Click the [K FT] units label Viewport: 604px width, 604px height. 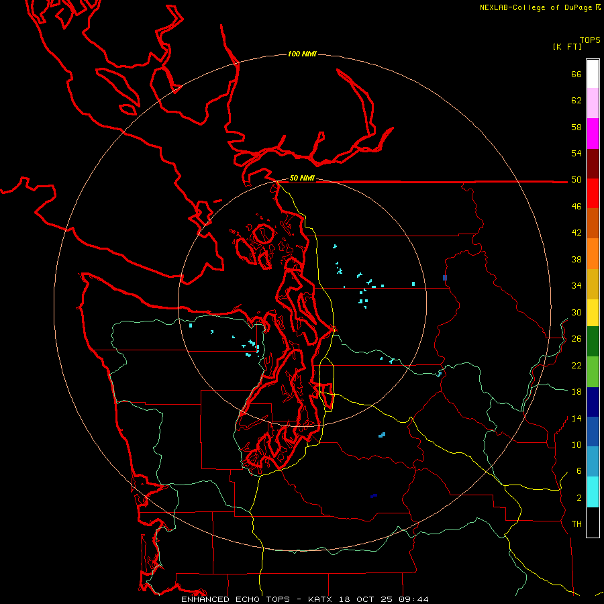[x=567, y=46]
